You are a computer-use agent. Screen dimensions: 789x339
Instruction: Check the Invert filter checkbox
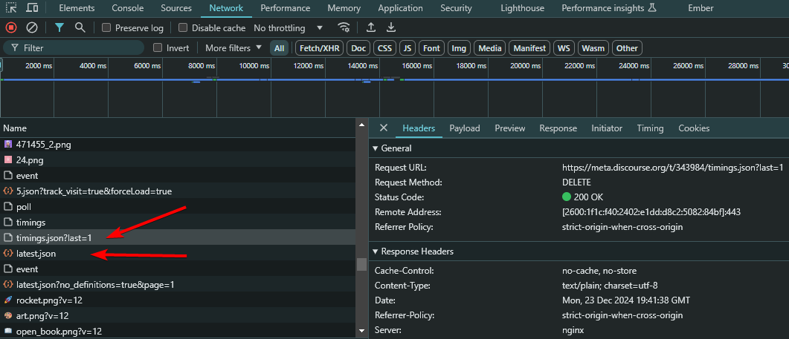tap(158, 47)
